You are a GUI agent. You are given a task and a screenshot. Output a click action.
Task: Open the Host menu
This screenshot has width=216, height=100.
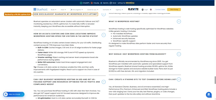(x=63, y=10)
